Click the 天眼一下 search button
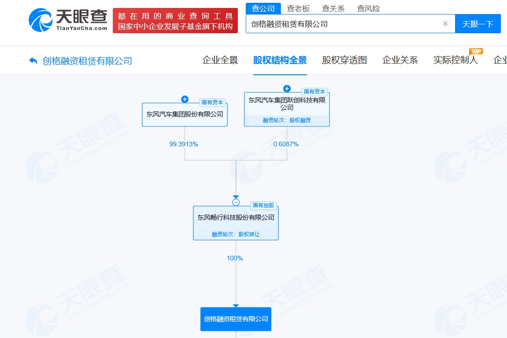 click(478, 24)
